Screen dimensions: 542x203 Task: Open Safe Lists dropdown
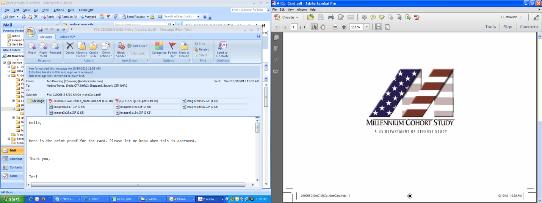138,45
